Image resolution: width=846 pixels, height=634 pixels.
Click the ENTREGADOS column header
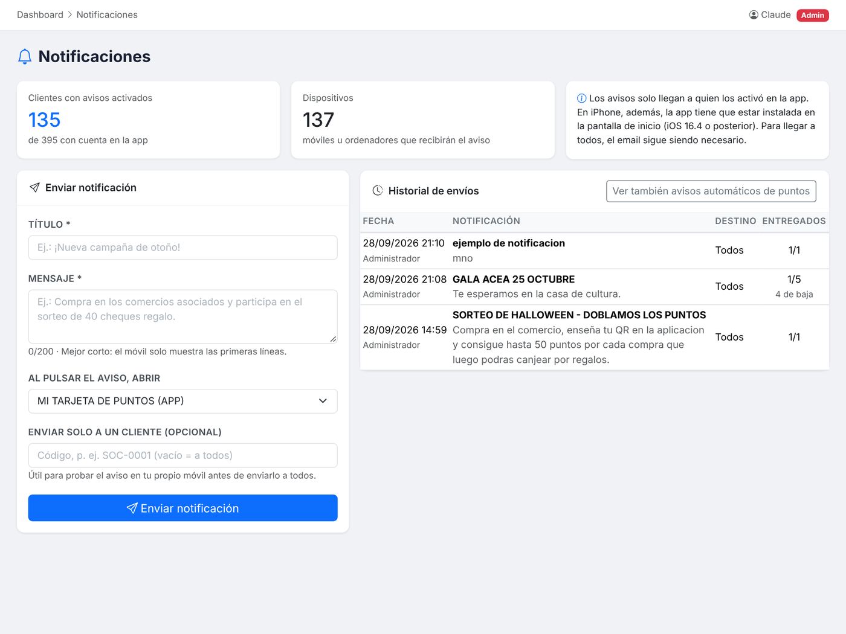794,222
